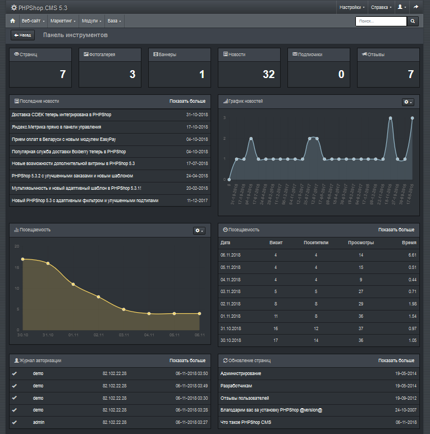Focus the Поиск search field
Viewport: 430px width, 434px height.
(381, 21)
